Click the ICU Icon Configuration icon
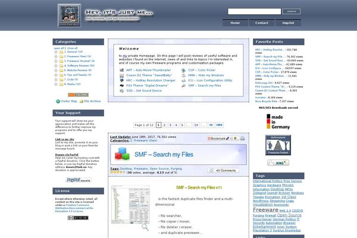This screenshot has width=357, height=238. click(x=183, y=80)
